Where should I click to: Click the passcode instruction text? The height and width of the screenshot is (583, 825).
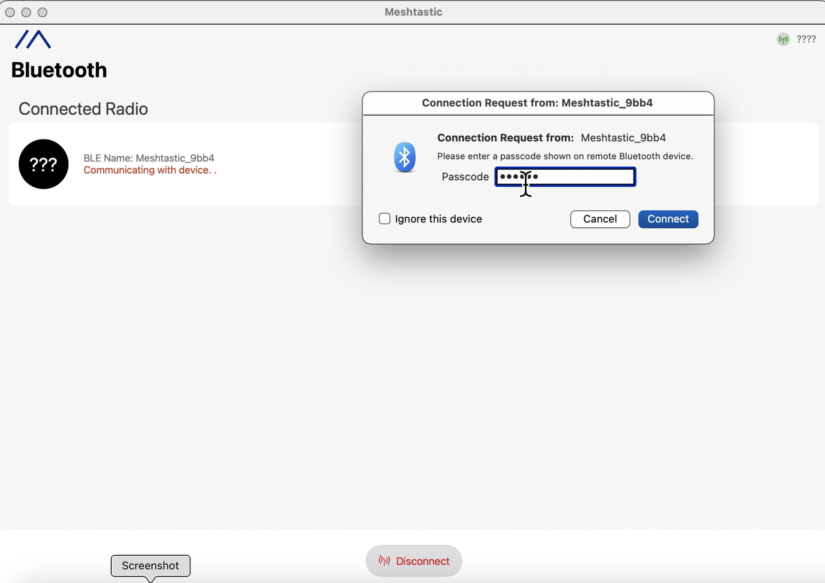tap(565, 156)
